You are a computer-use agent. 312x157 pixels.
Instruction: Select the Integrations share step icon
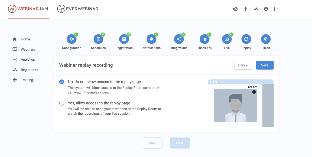pos(179,39)
